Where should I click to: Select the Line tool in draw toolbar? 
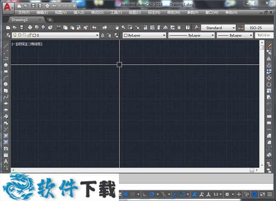coord(6,46)
